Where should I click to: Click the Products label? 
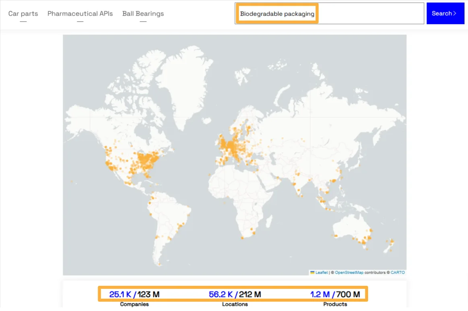tap(335, 304)
